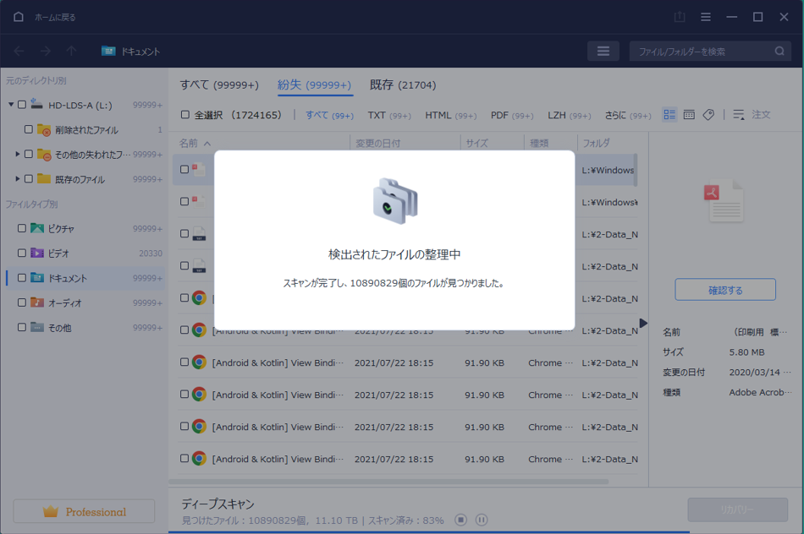Switch to calendar date view icon
The height and width of the screenshot is (534, 804).
coord(689,115)
